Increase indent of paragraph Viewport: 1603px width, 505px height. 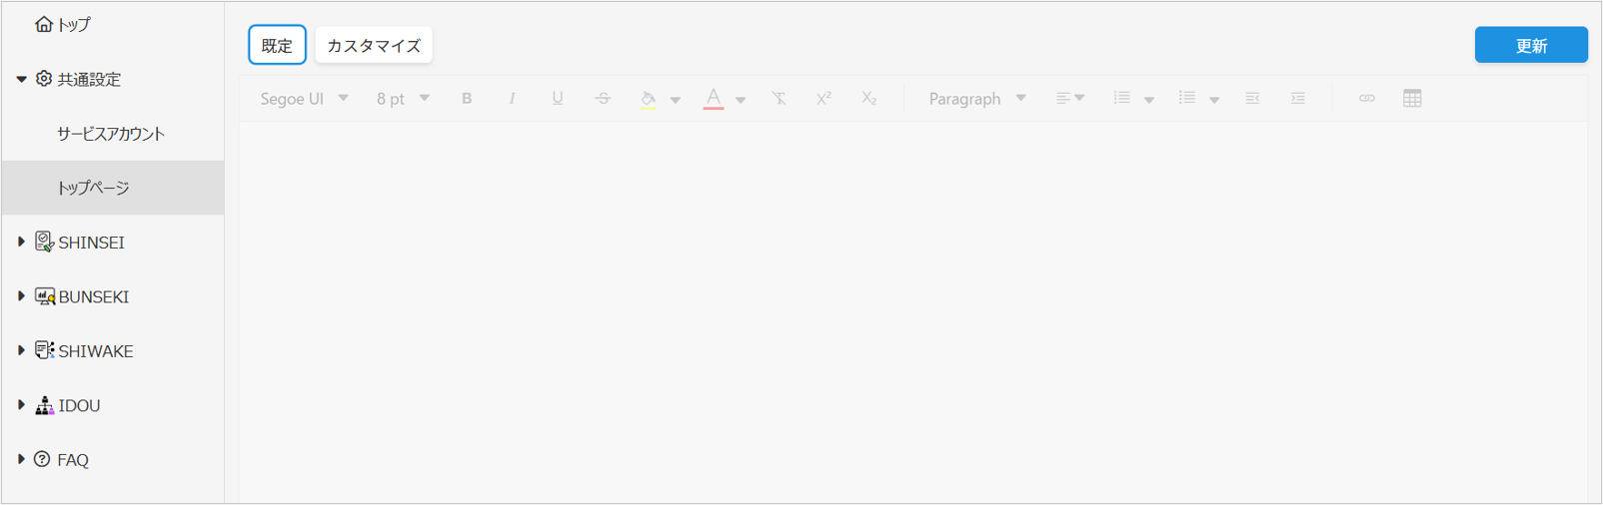[1297, 98]
